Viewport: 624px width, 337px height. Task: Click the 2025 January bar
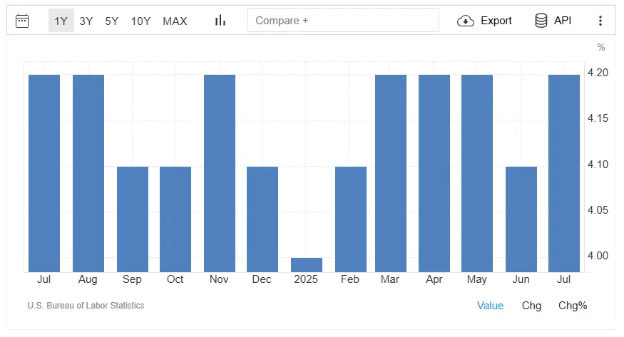point(307,264)
